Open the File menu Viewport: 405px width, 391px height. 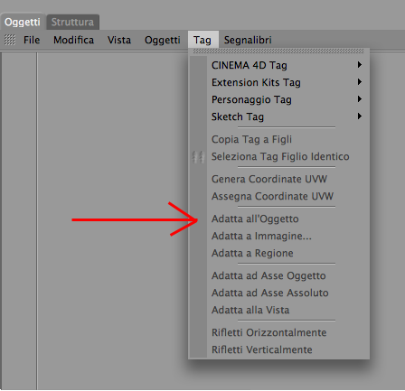click(32, 40)
